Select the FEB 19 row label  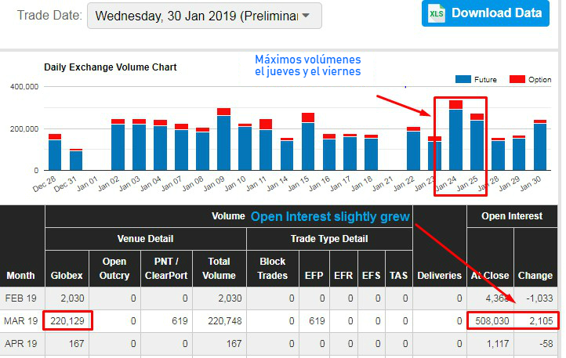click(x=21, y=298)
